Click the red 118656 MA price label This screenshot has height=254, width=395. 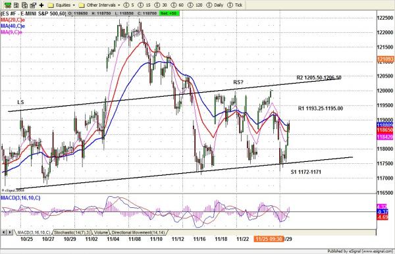(385, 130)
